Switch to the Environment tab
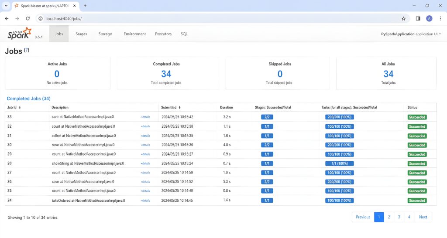The width and height of the screenshot is (447, 238). click(x=135, y=34)
